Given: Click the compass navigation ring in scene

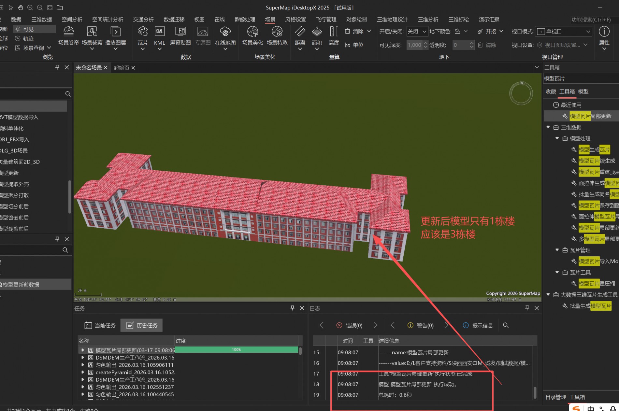Looking at the screenshot, I should point(521,93).
